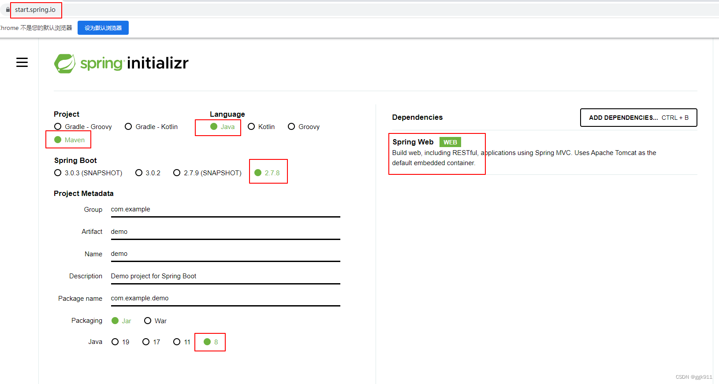This screenshot has width=719, height=384.
Task: Select Spring Boot 3.0.3 (SNAPSHOT)
Action: pyautogui.click(x=88, y=173)
